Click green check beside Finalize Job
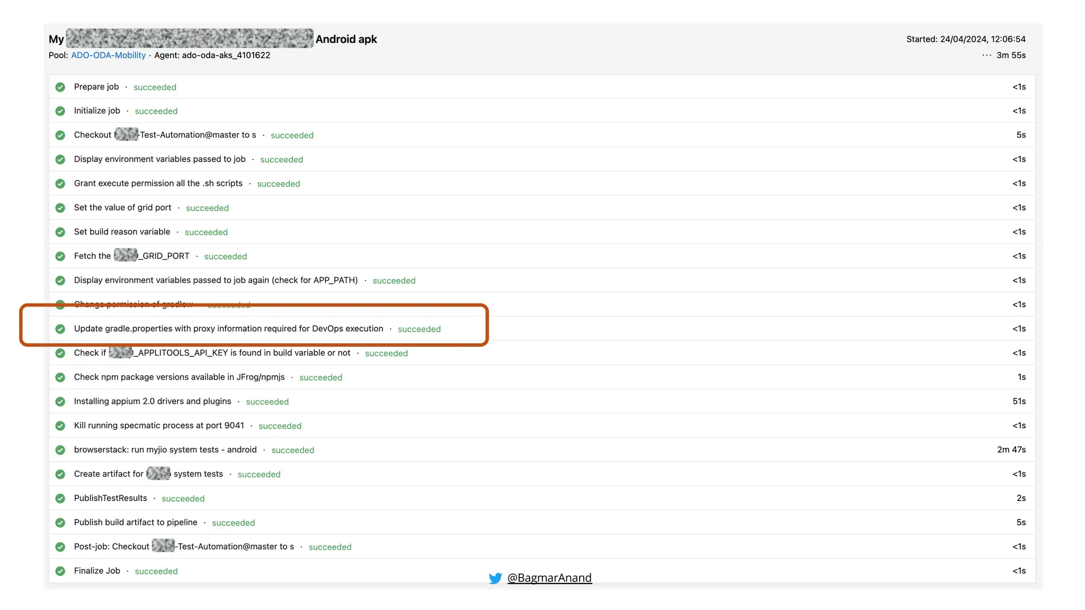This screenshot has height=610, width=1085. (60, 571)
